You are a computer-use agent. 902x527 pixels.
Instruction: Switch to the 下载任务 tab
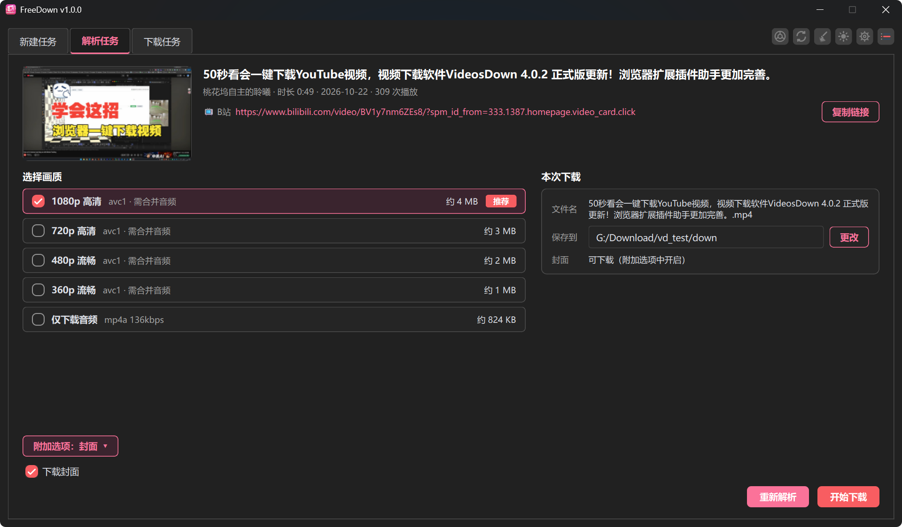pyautogui.click(x=162, y=42)
